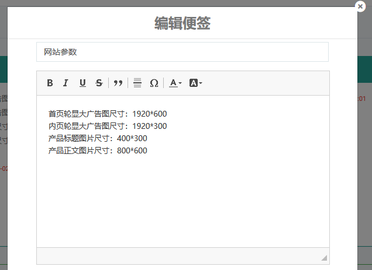This screenshot has height=270, width=372.
Task: Apply block quote style
Action: click(x=118, y=83)
